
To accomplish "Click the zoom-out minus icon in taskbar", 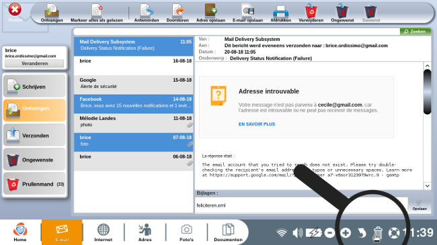I will [329, 233].
